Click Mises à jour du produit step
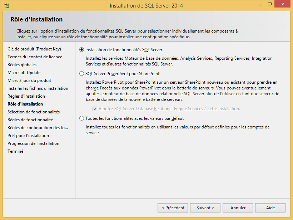 pyautogui.click(x=29, y=80)
